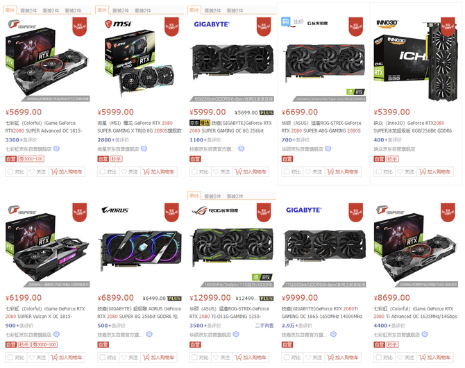Click heart 关注 icon under ¥5399 Inno3D card
The image size is (465, 368).
[400, 172]
